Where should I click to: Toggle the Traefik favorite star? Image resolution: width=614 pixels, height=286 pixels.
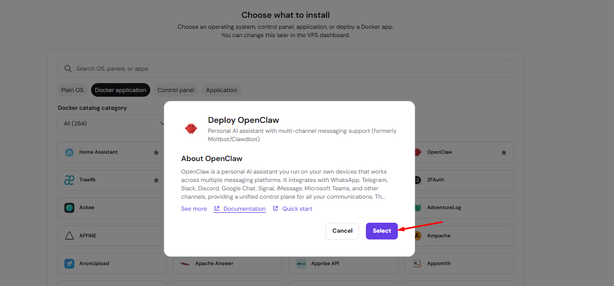pyautogui.click(x=156, y=180)
